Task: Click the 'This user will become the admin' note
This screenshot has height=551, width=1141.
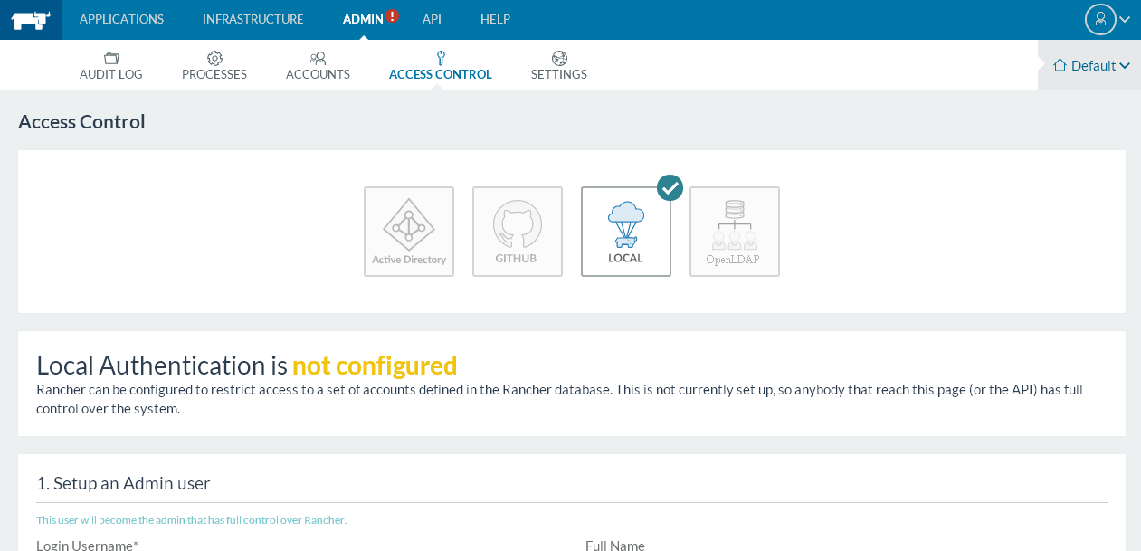Action: (191, 520)
